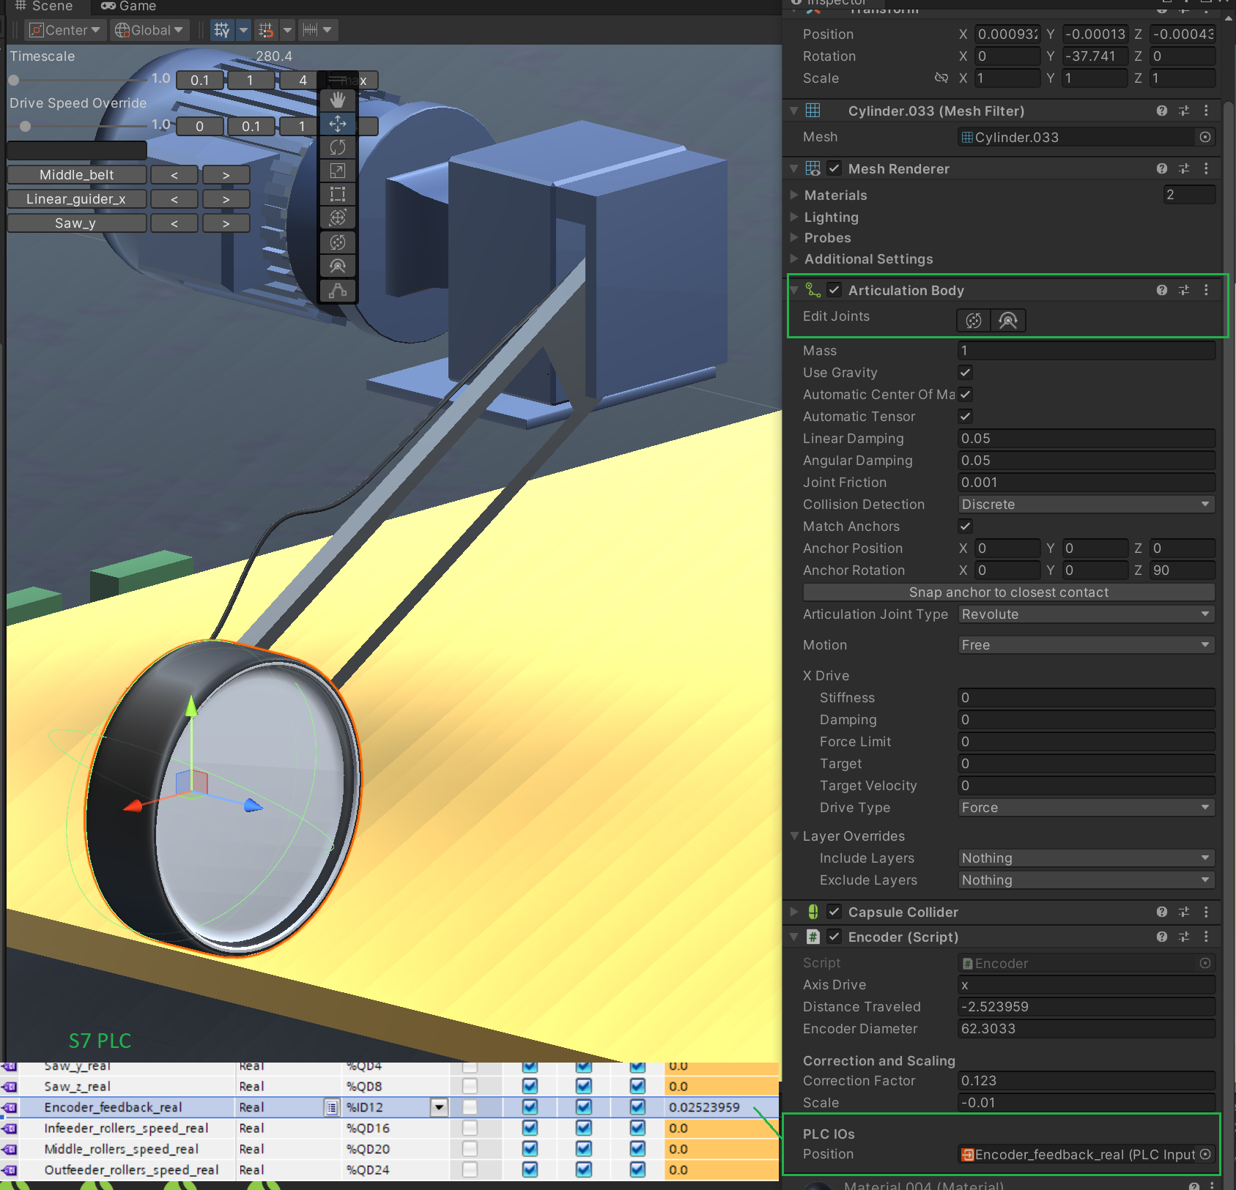1236x1190 pixels.
Task: Select joint angular limits tool in overlay
Action: (x=338, y=242)
